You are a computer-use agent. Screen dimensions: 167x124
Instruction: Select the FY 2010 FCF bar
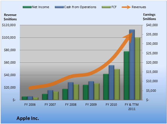(x=117, y=85)
